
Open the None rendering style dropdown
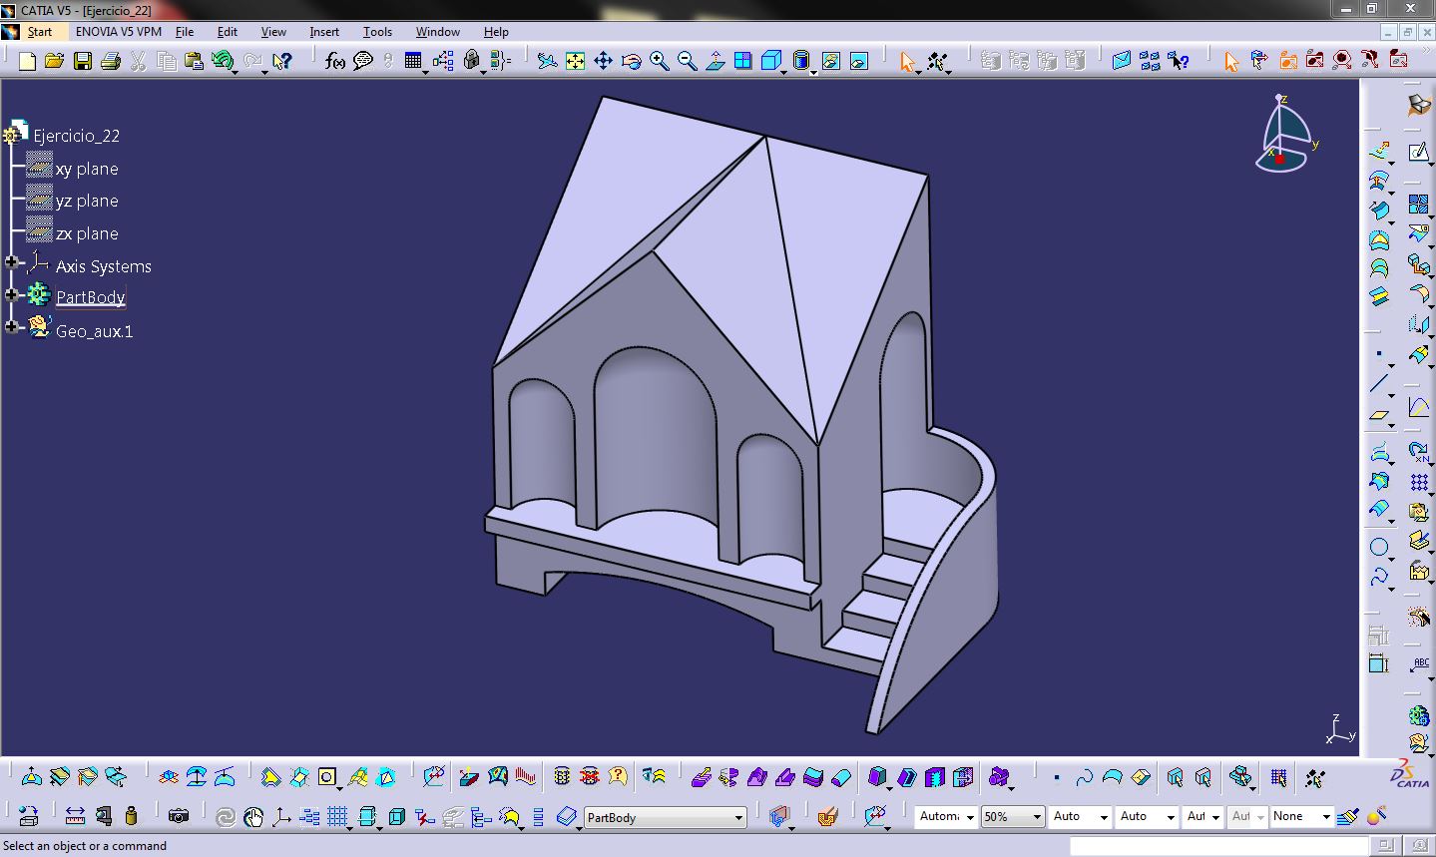coord(1326,817)
